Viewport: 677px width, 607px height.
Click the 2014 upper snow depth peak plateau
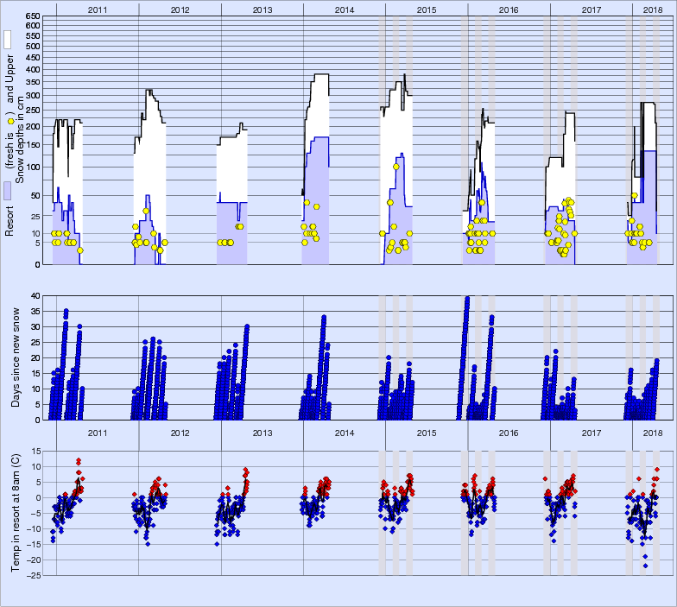pos(321,74)
